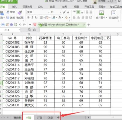The width and height of the screenshot is (122, 120).
Task: Click the formula bar input area
Action: [x=81, y=30]
